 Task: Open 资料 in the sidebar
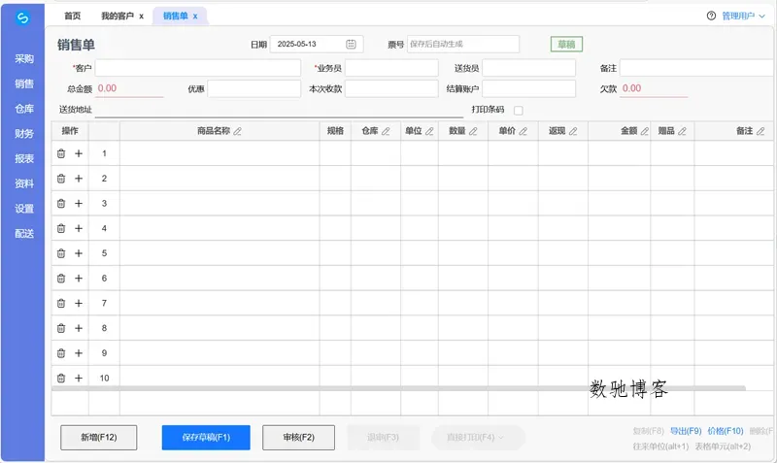[x=23, y=183]
